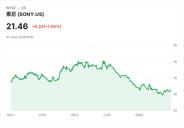Click the highest peak of the price line
Image resolution: width=184 pixels, height=128 pixels.
point(103,61)
